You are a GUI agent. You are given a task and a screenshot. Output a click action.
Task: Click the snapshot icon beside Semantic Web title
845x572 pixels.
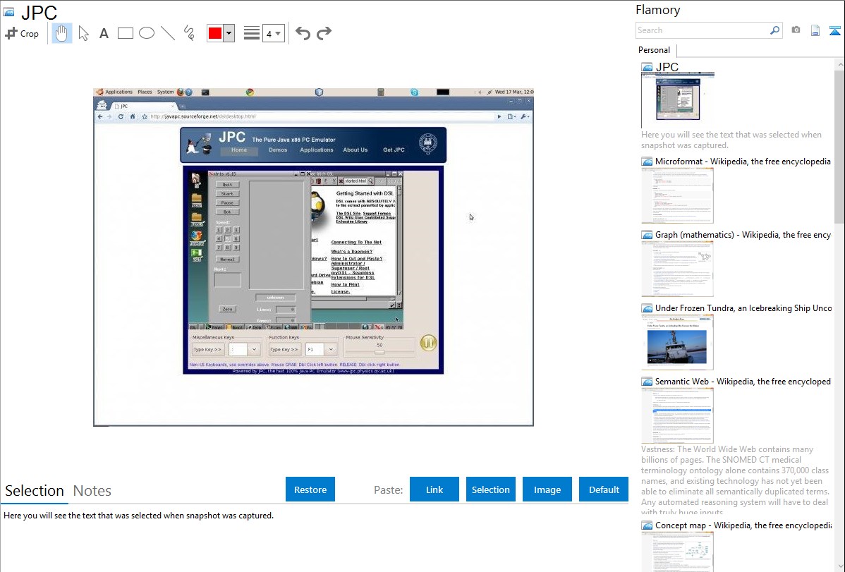[648, 382]
